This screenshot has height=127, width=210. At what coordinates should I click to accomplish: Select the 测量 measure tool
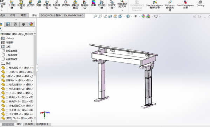pos(39,3)
